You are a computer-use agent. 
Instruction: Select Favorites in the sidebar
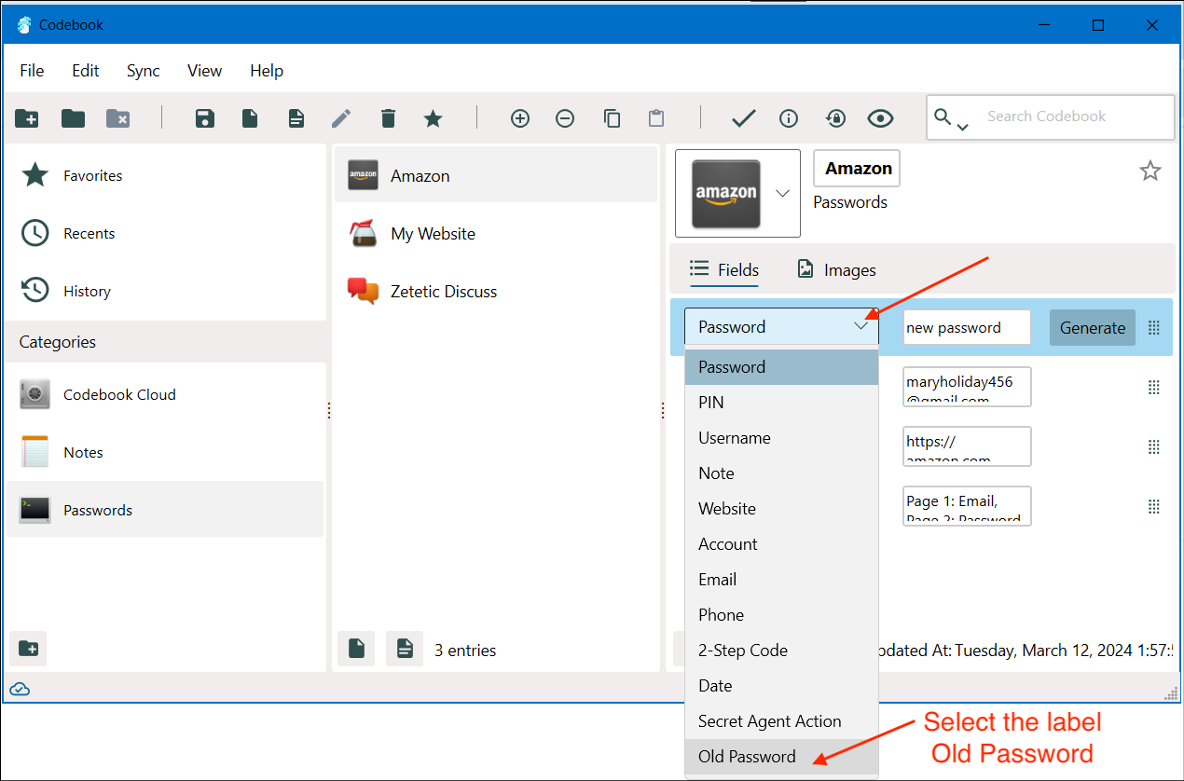point(166,175)
